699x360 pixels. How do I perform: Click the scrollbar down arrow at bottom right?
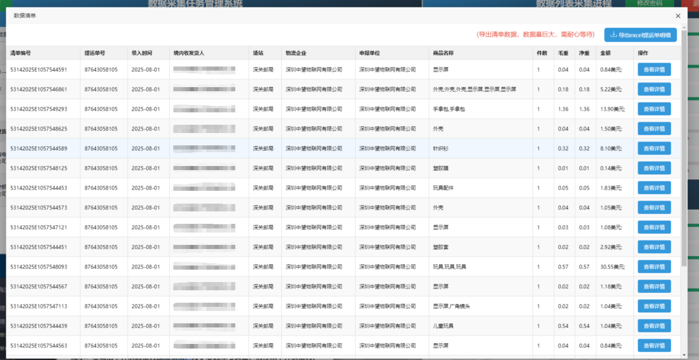tap(684, 355)
